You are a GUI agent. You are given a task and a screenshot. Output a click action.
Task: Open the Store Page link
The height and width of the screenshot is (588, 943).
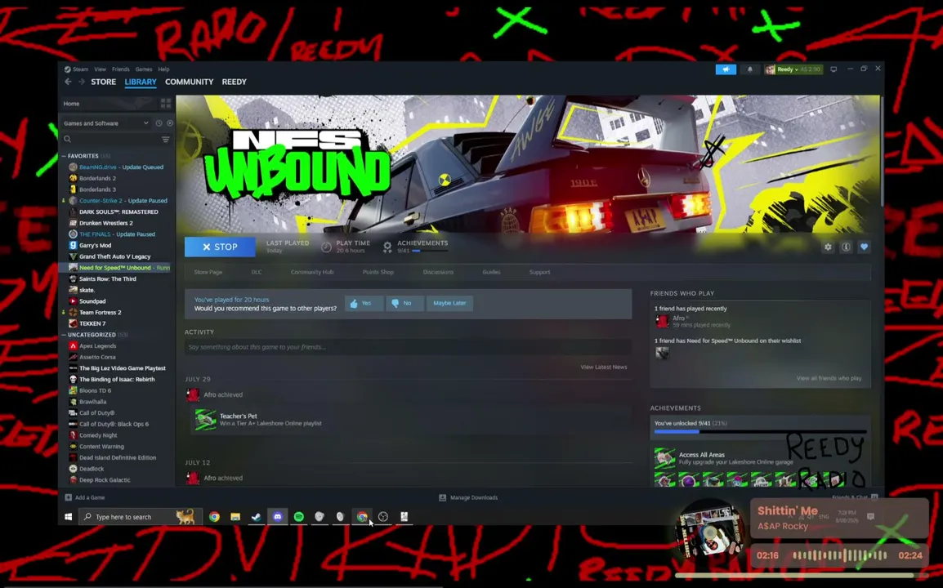pyautogui.click(x=208, y=272)
